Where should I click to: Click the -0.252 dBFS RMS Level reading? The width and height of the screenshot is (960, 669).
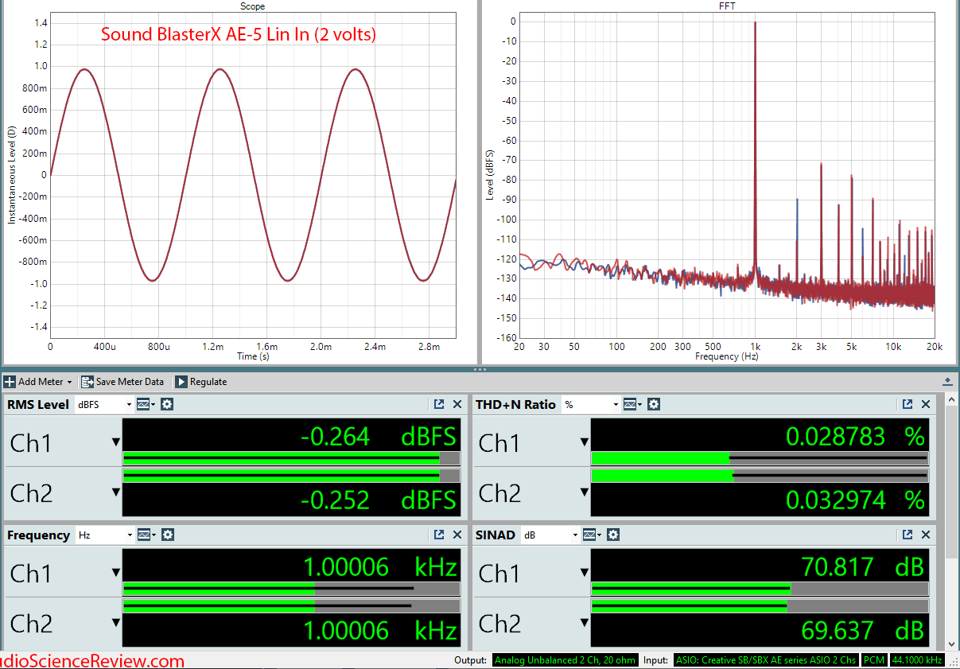pos(379,500)
